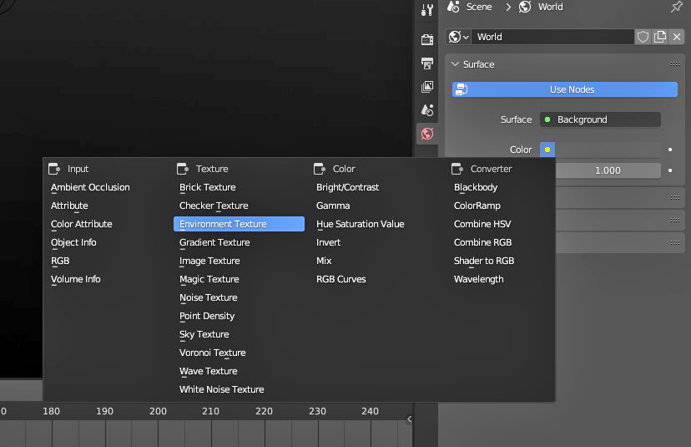The image size is (691, 447).
Task: Collapse the Surface panel
Action: (x=472, y=64)
